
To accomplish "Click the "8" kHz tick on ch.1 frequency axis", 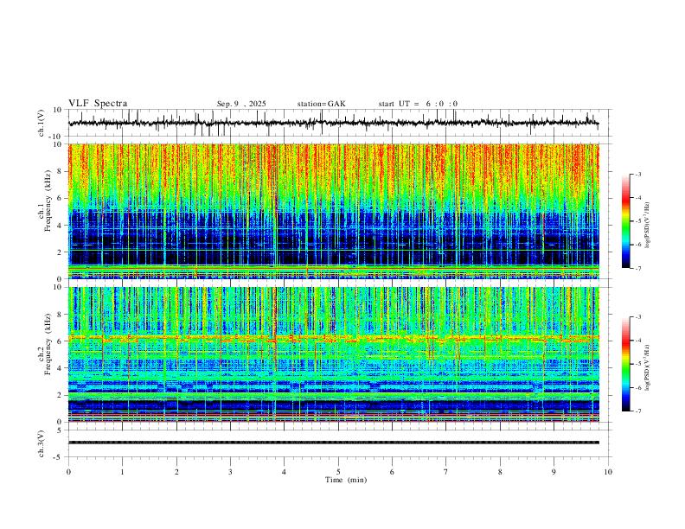I will pos(61,171).
